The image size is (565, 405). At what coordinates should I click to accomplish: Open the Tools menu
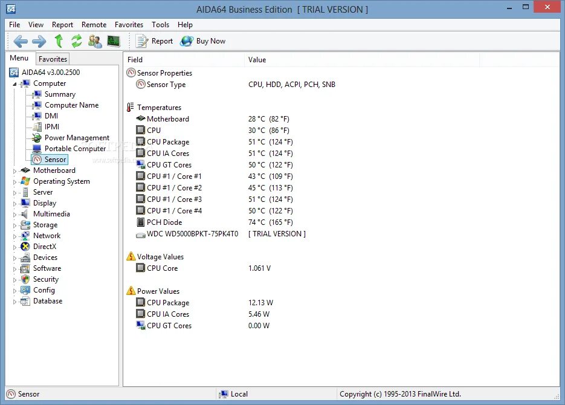point(160,25)
